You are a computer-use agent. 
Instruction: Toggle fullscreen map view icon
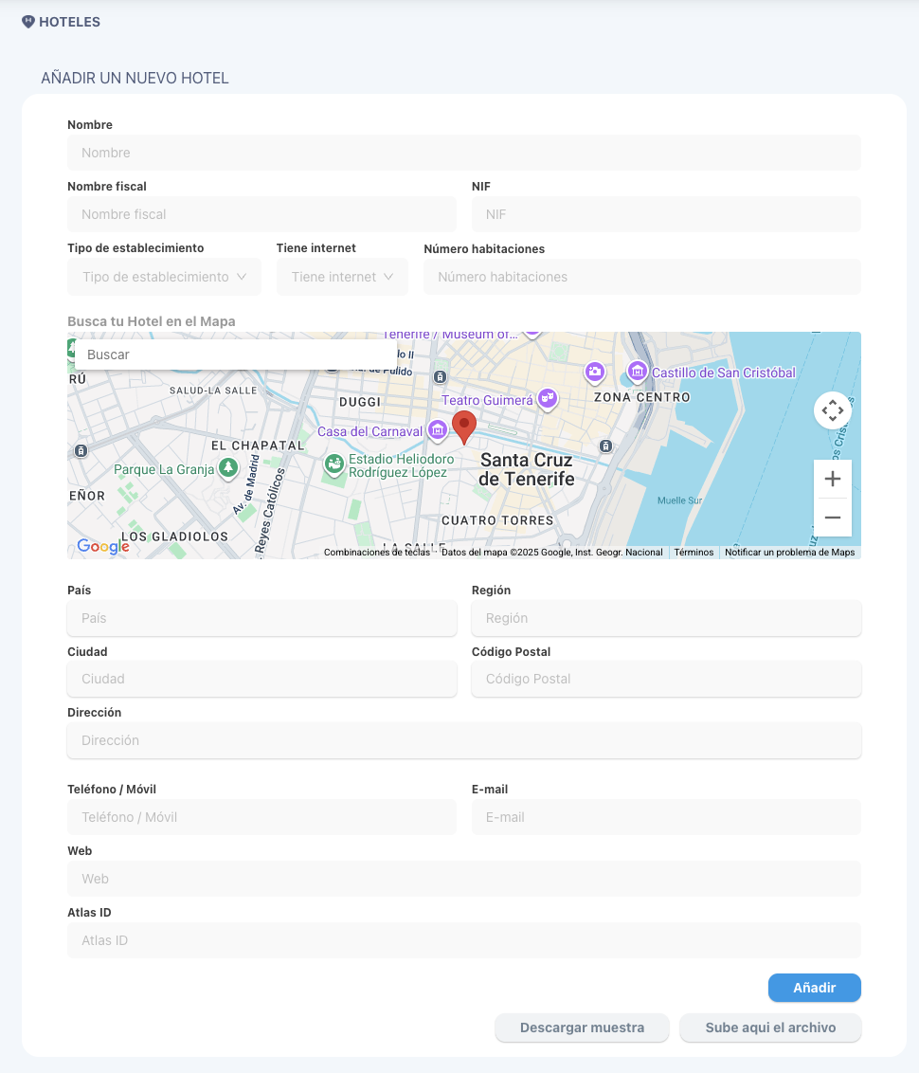pyautogui.click(x=832, y=410)
